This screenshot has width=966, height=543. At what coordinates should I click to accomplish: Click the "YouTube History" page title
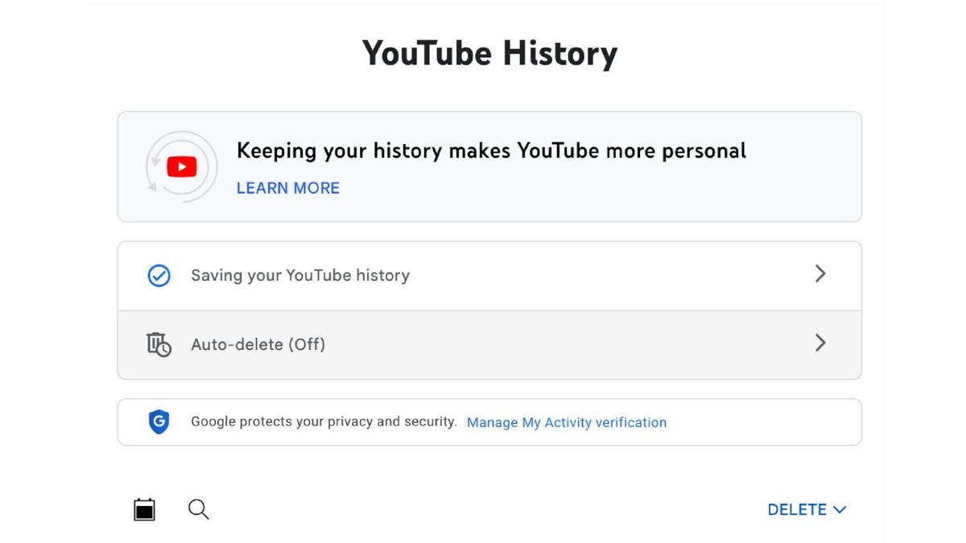(x=489, y=53)
